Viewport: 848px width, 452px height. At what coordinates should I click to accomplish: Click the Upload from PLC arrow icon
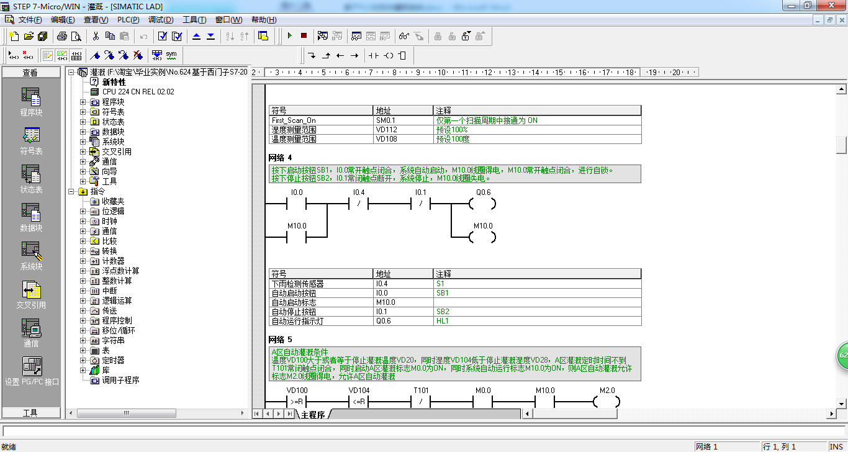196,36
